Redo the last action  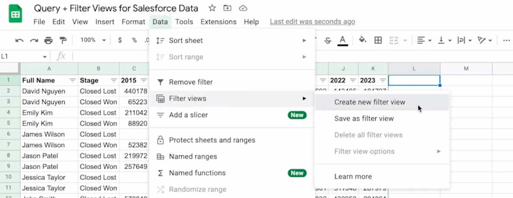pos(34,40)
